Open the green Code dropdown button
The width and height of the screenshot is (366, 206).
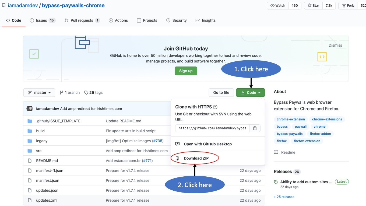pyautogui.click(x=250, y=93)
